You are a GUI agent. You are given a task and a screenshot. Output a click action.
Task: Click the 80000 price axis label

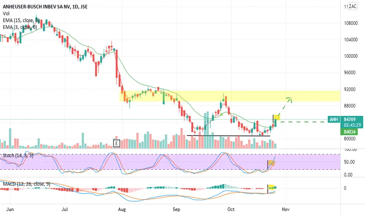click(x=350, y=139)
